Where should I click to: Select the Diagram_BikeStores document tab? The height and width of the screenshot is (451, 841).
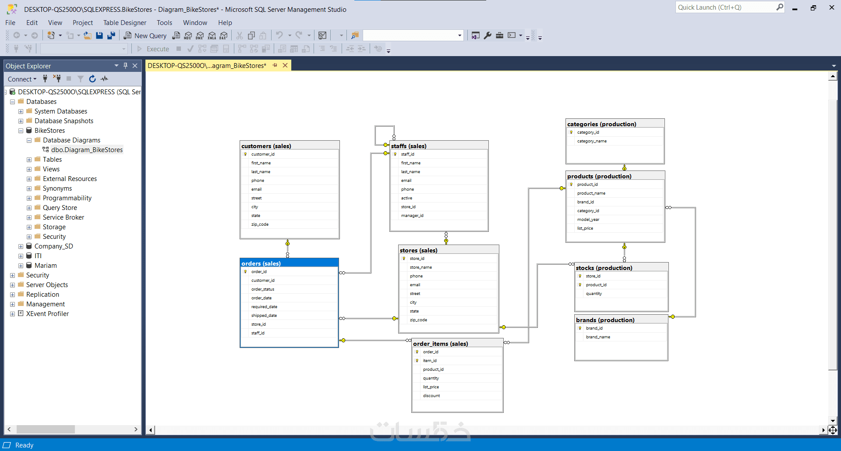point(207,66)
